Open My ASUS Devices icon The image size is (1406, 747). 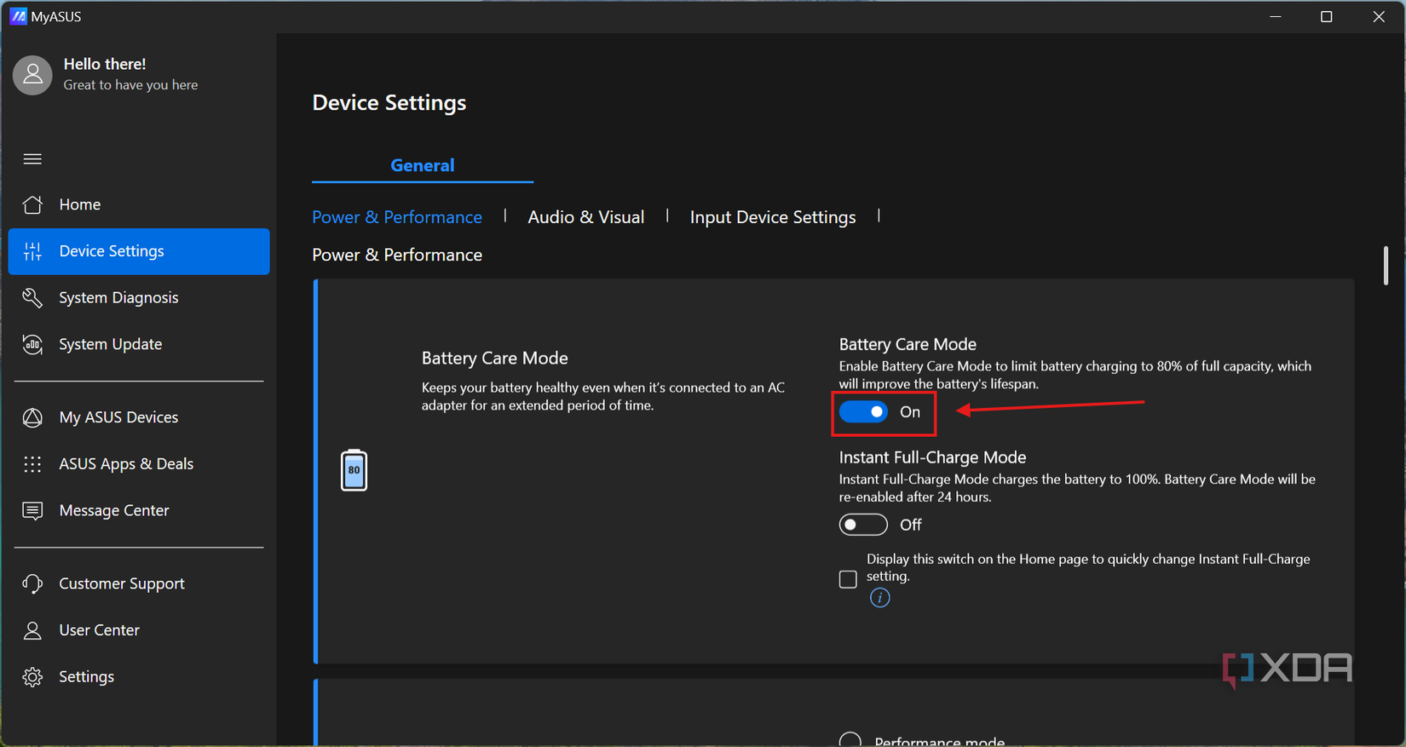(x=32, y=417)
